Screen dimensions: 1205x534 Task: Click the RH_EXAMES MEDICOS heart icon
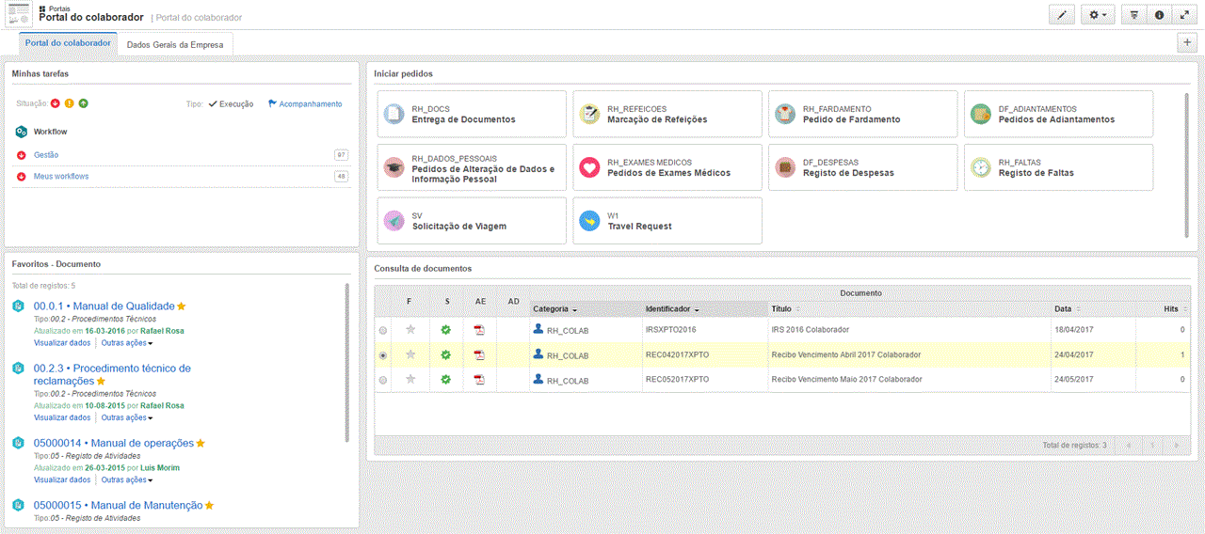pos(589,167)
